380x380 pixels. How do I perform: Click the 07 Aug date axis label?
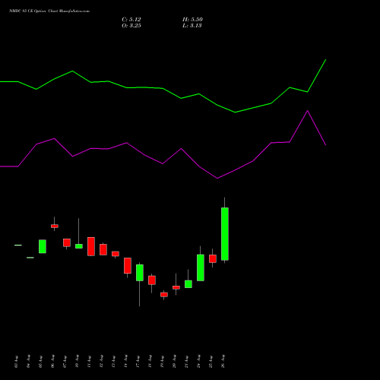[65, 362]
